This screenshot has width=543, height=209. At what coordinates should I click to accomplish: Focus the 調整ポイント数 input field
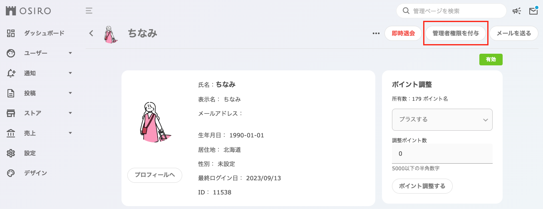click(442, 154)
